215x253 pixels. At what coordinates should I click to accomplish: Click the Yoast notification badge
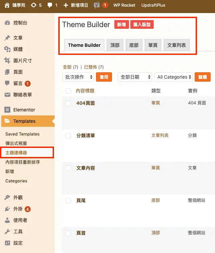pos(105,5)
